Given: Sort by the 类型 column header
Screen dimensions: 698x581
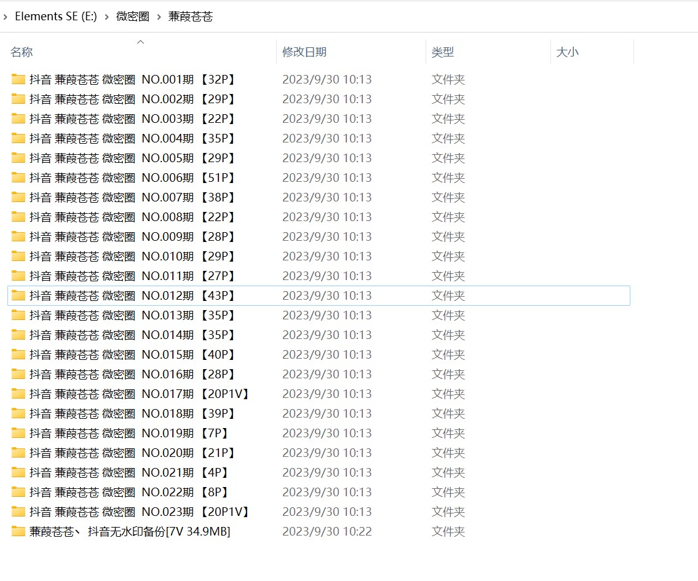Looking at the screenshot, I should 442,52.
